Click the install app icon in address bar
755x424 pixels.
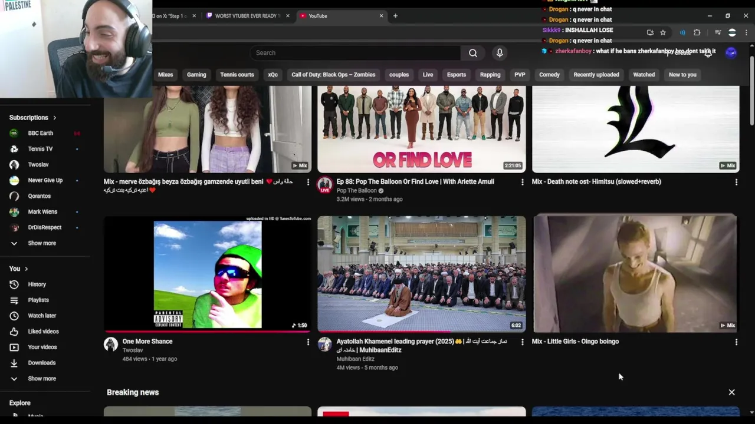tap(650, 32)
